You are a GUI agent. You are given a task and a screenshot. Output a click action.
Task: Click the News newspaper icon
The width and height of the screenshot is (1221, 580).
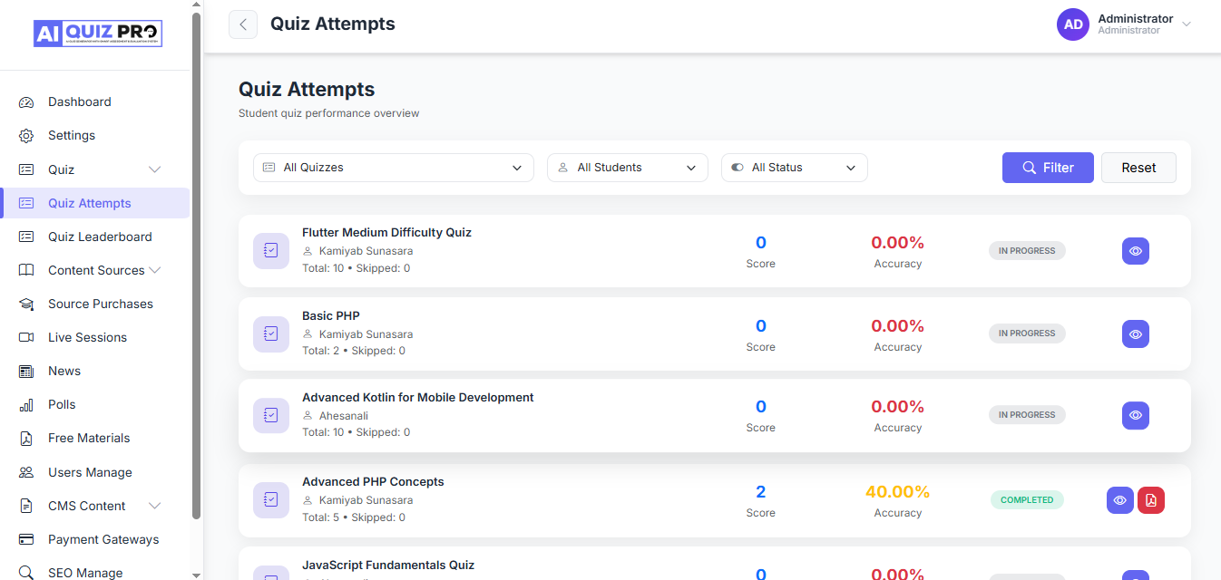point(26,372)
